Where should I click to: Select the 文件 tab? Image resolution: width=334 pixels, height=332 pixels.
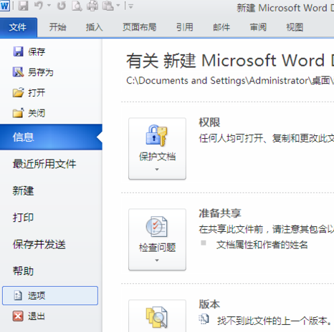click(18, 27)
